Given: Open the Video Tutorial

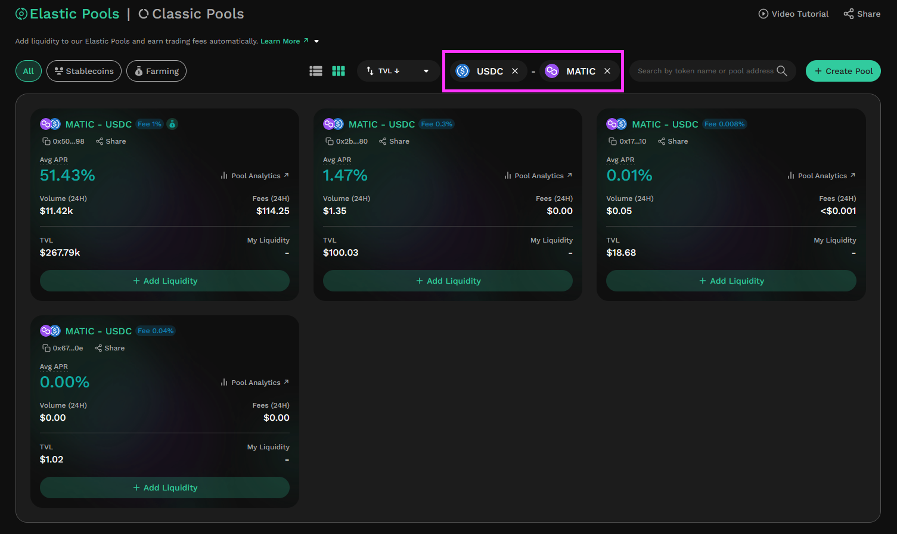Looking at the screenshot, I should click(x=793, y=14).
